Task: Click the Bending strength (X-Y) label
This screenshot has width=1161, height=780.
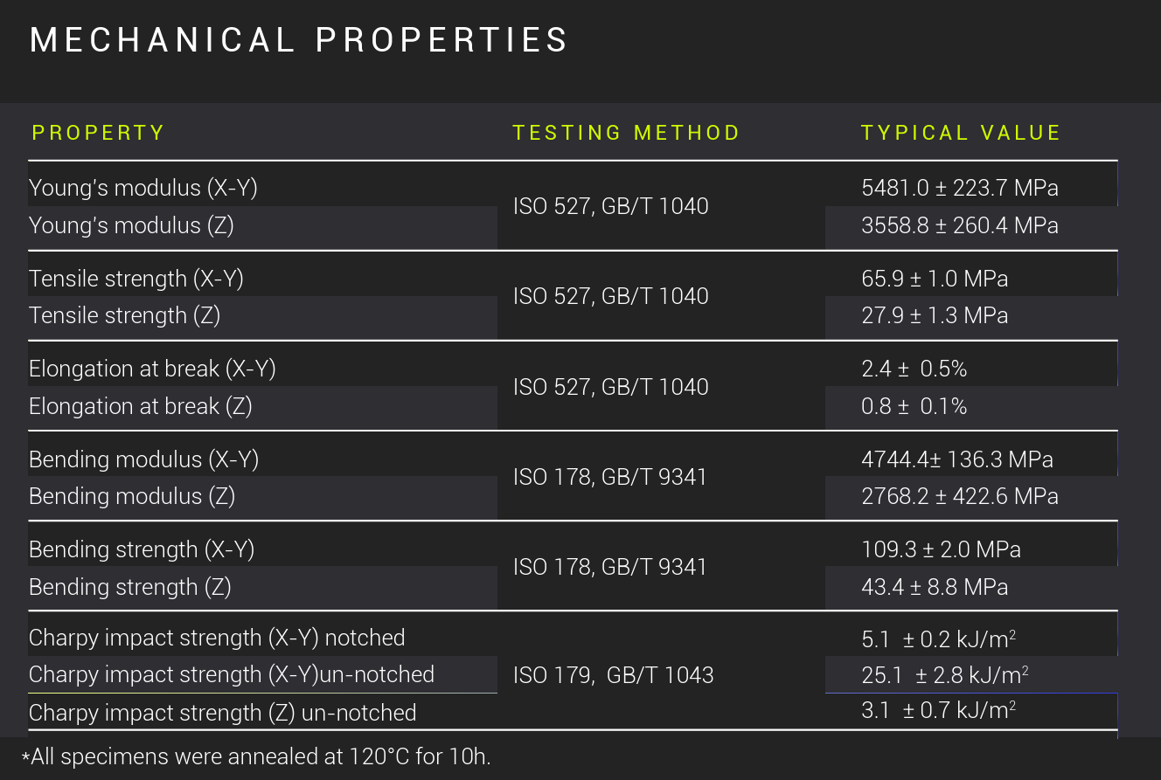Action: (142, 549)
